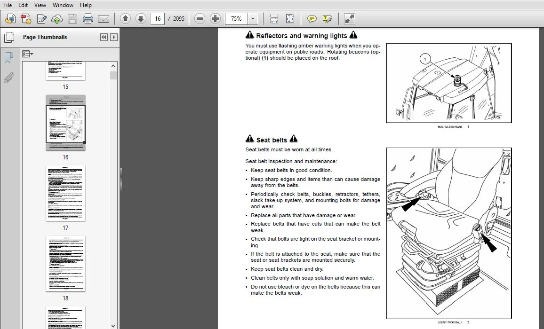Click the 'Reflectors and warning lights' heading
544x329 pixels.
[x=302, y=36]
